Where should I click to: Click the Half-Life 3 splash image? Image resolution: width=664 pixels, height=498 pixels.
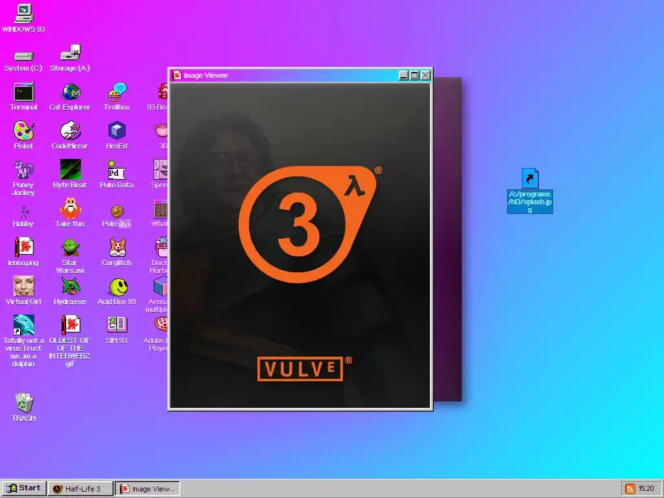coord(300,246)
